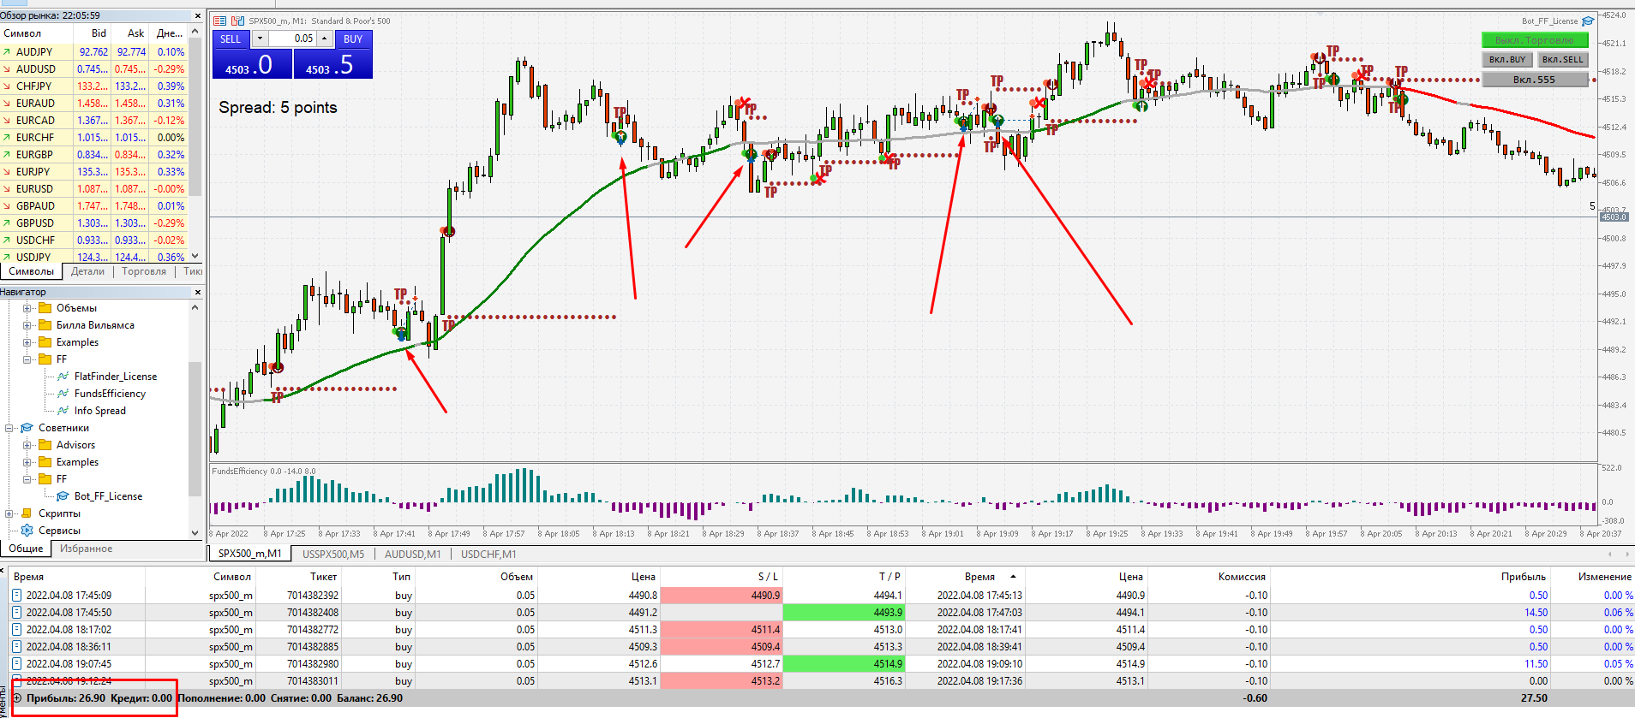1635x718 pixels.
Task: Click the 0.05 volume input field
Action: point(292,39)
